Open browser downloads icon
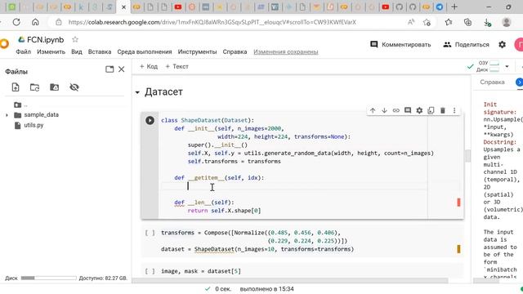Image resolution: width=523 pixels, height=294 pixels. pyautogui.click(x=487, y=22)
